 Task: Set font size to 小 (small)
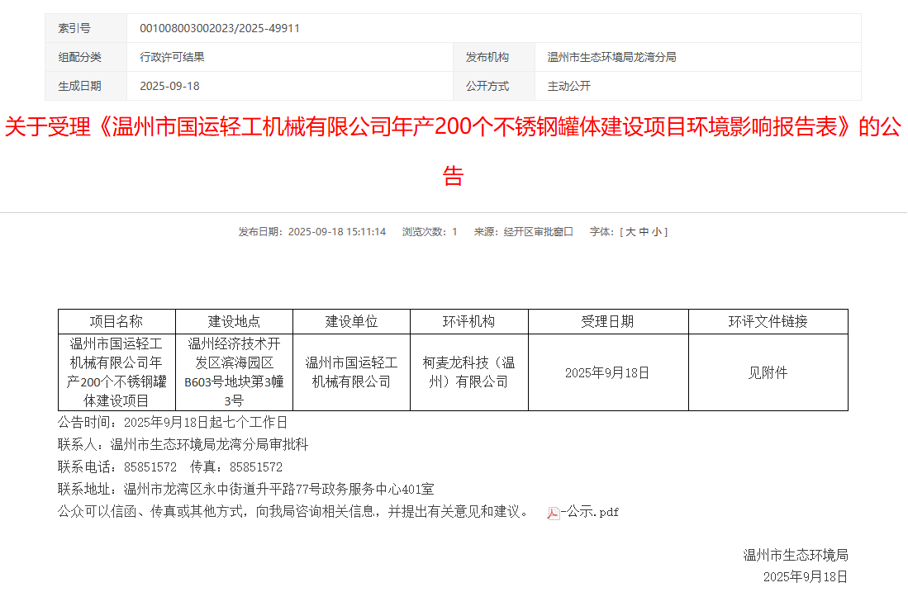tap(656, 232)
